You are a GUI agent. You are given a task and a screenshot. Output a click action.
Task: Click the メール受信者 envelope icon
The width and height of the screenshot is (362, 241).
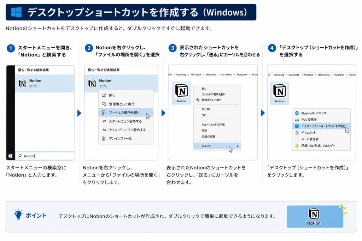coord(297,139)
